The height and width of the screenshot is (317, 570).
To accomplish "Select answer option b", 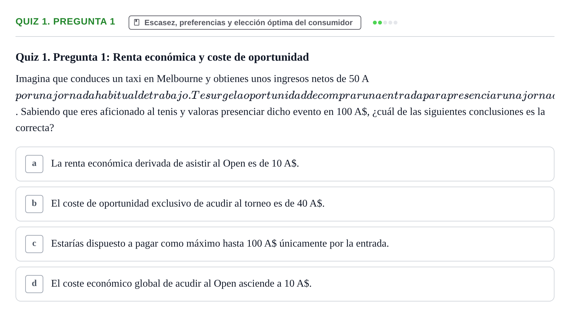I will [285, 204].
